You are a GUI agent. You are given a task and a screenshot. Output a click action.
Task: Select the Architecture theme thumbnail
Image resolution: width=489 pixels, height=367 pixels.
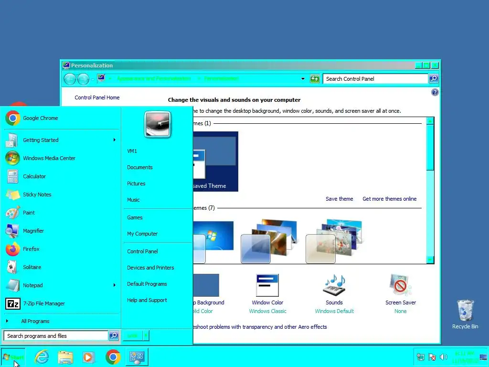tap(269, 241)
